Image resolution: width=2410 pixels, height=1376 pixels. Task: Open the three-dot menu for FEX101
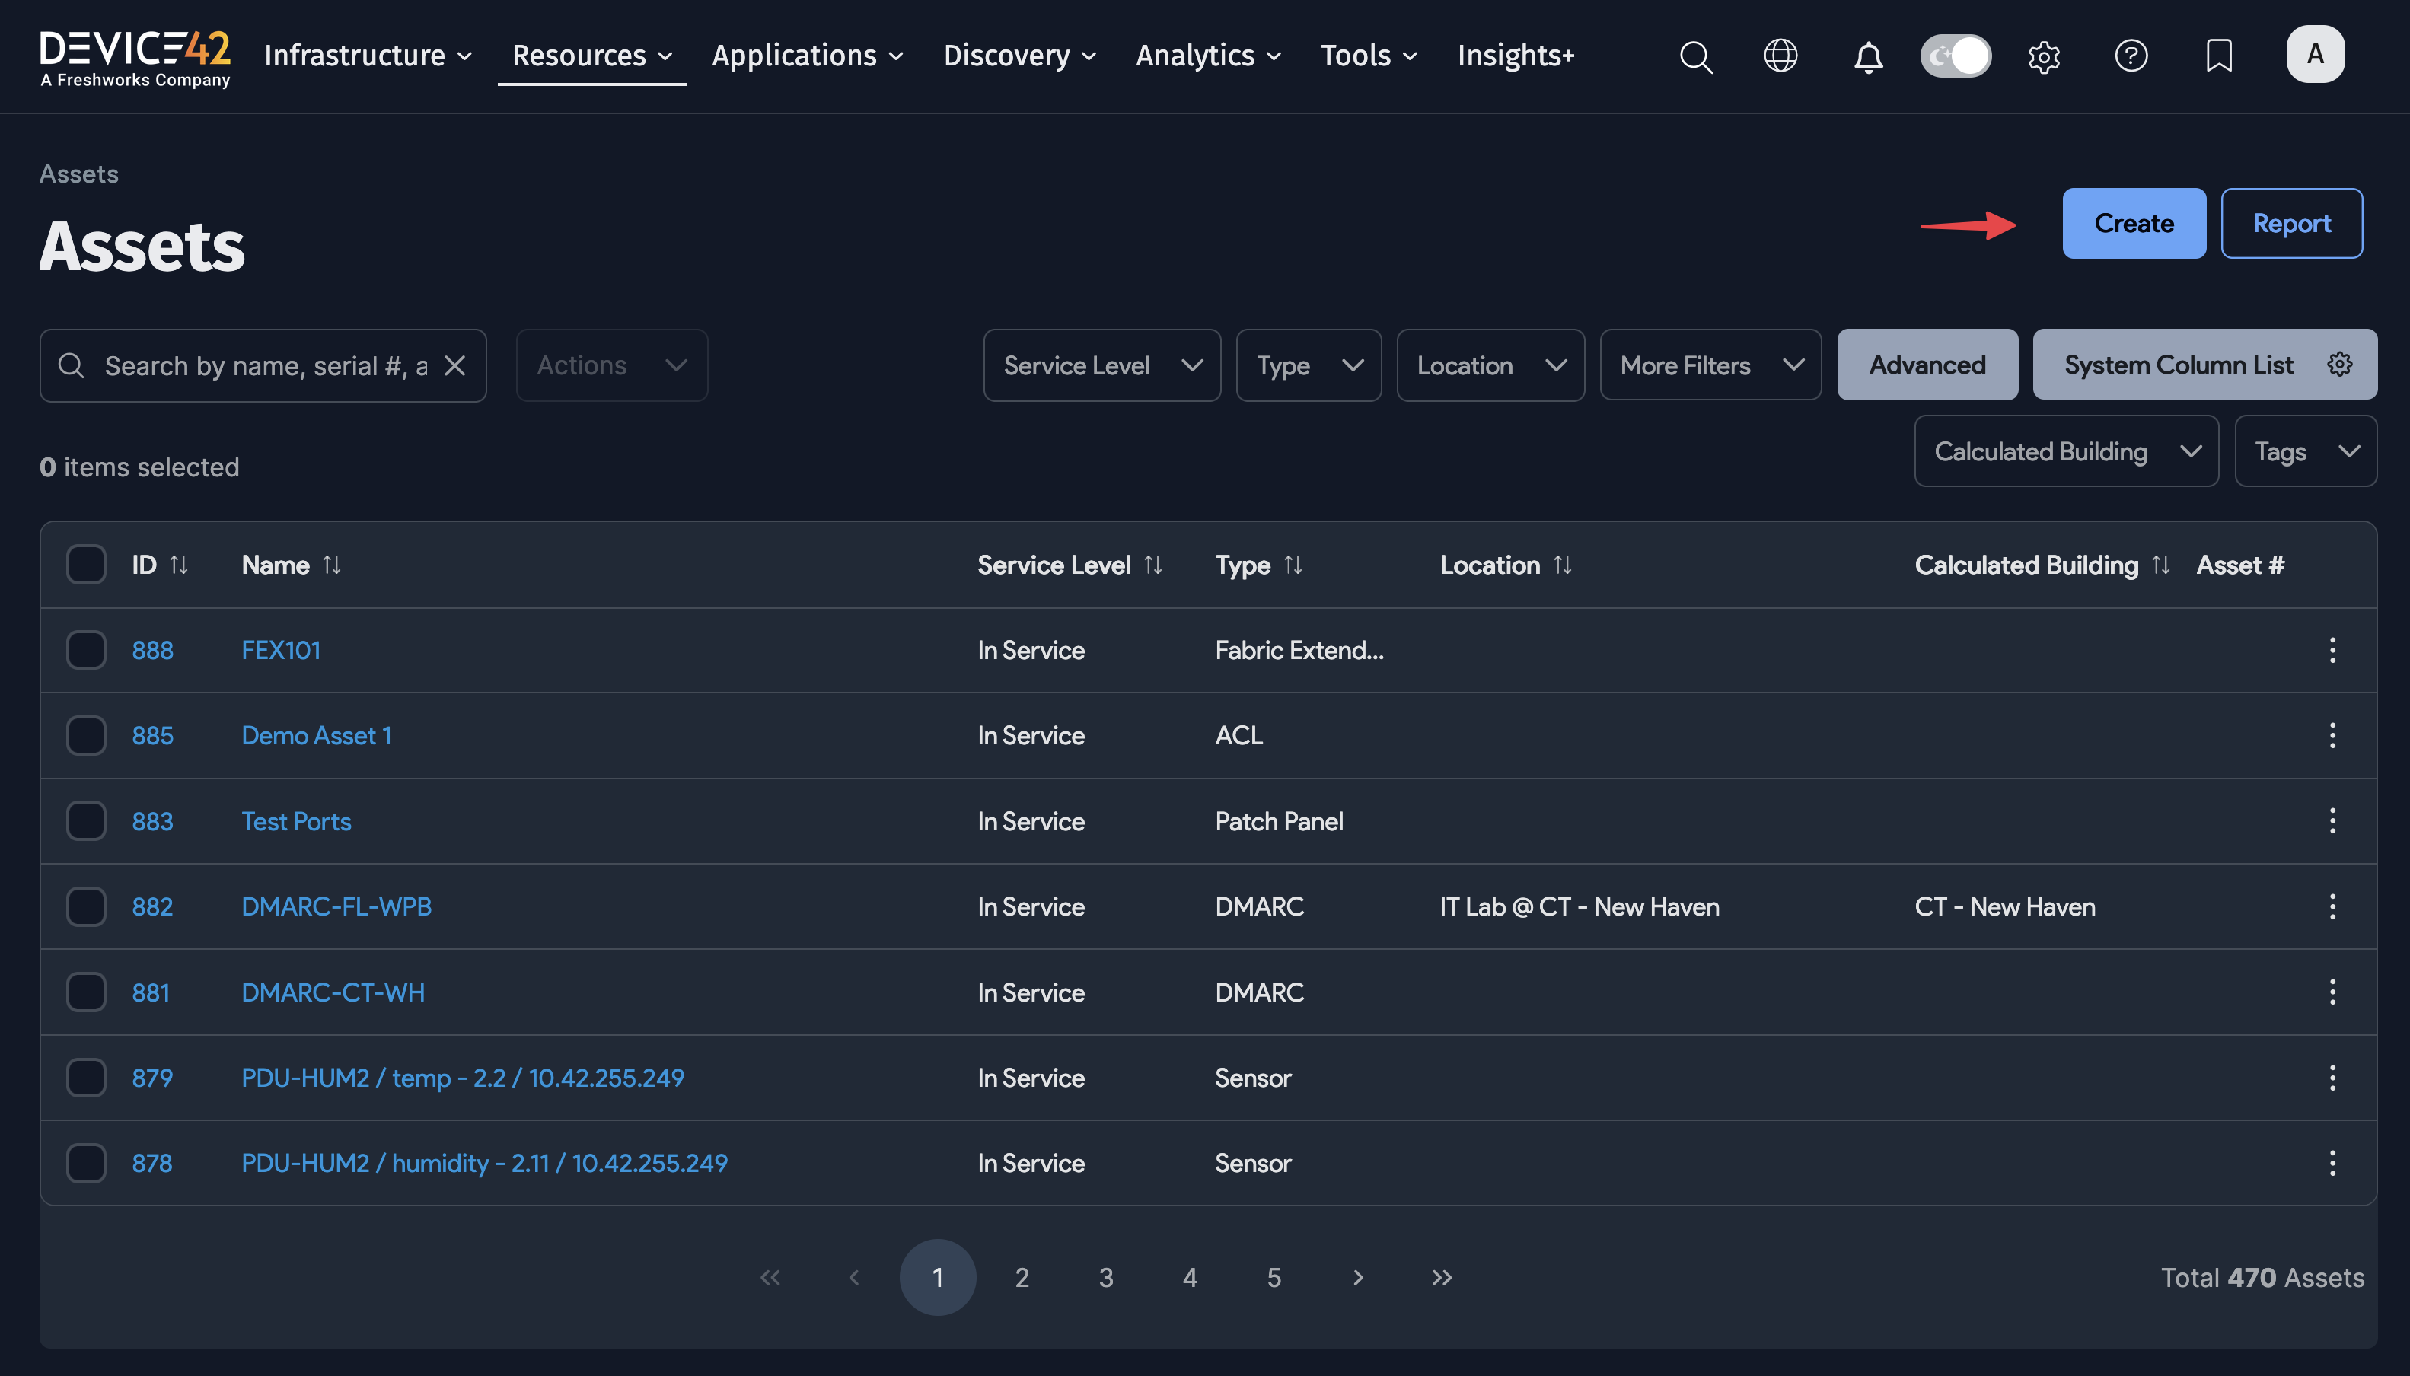coord(2333,650)
